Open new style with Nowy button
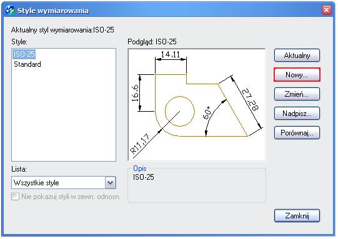Image resolution: width=338 pixels, height=239 pixels. click(297, 75)
